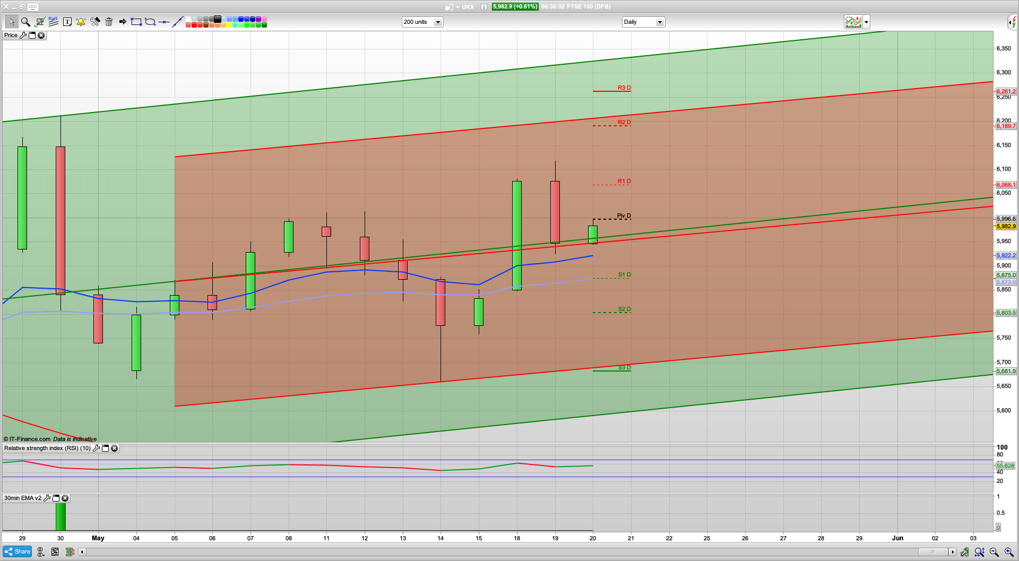Click the yellow alert bell icon

81,22
